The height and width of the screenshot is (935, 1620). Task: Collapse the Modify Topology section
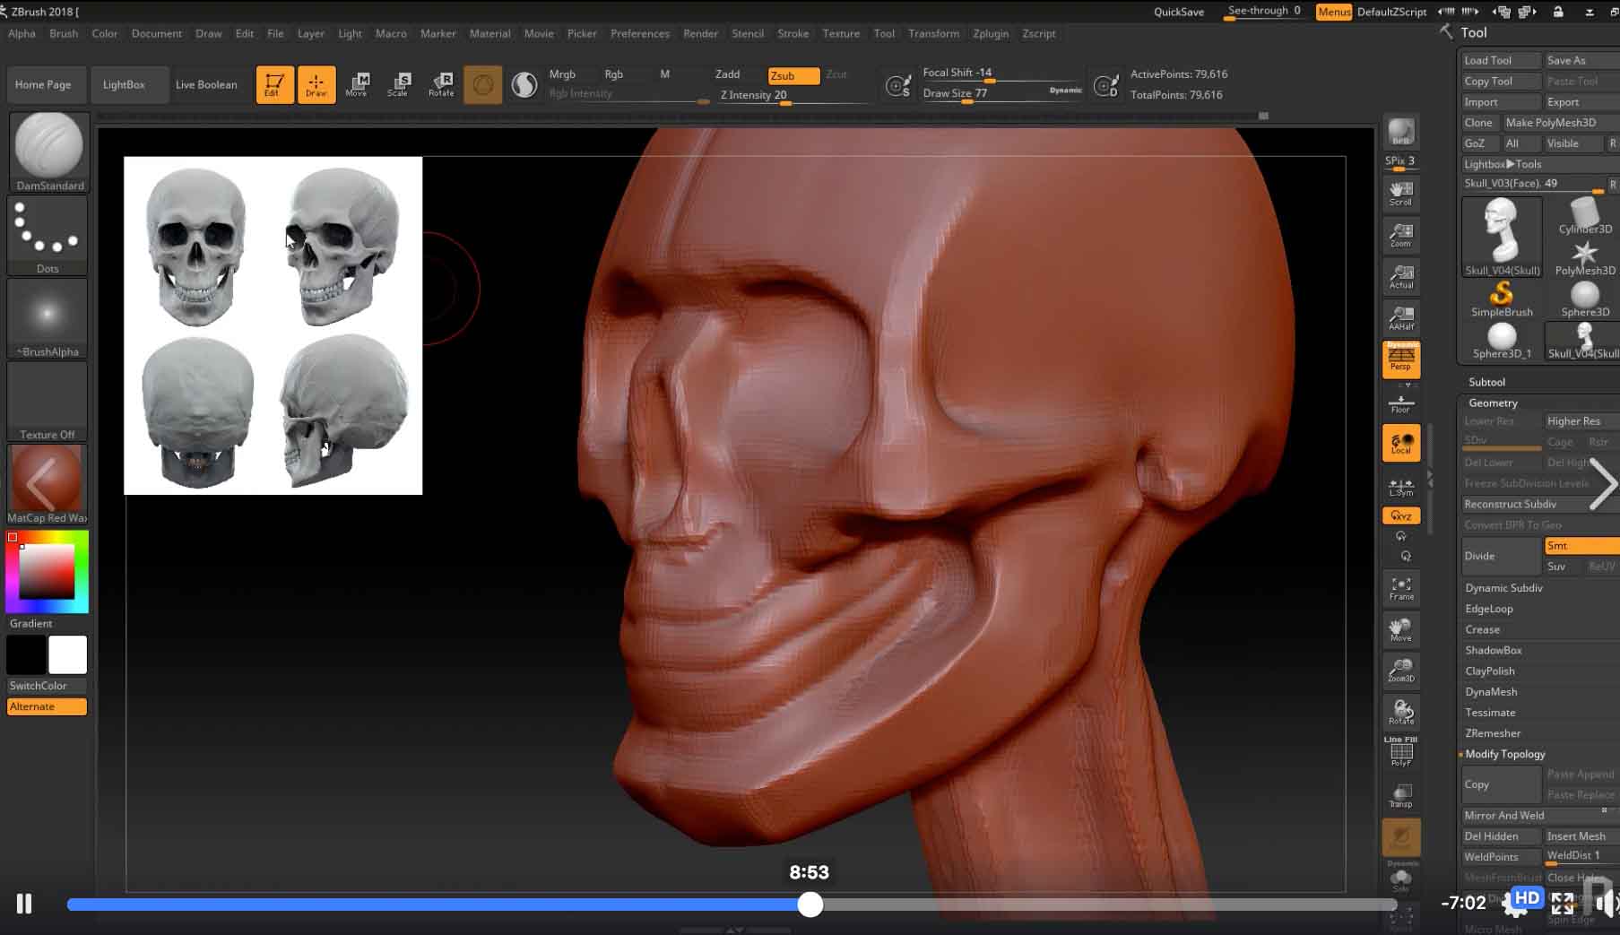point(1505,754)
